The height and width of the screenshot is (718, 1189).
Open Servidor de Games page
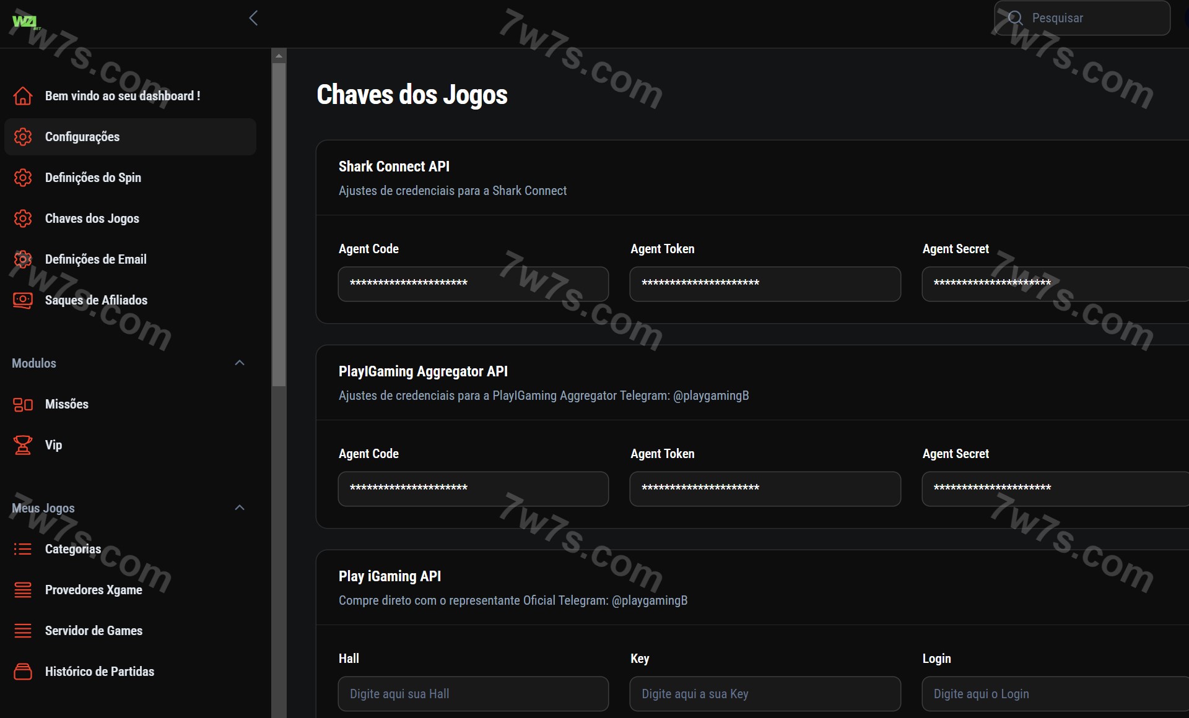(94, 631)
